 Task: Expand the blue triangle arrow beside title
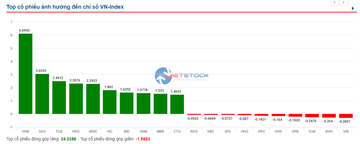point(353,8)
